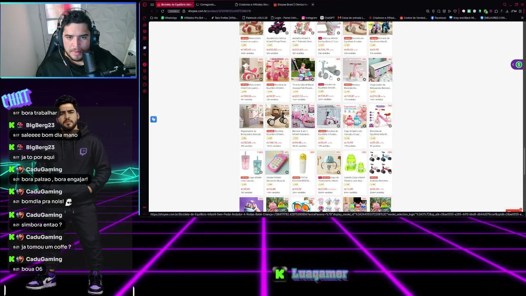Viewport: 526px width, 296px height.
Task: Click the CASHBACK badge in address bar
Action: (174, 11)
